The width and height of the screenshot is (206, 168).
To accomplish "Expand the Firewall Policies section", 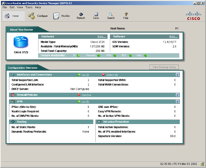I will [x=178, y=95].
